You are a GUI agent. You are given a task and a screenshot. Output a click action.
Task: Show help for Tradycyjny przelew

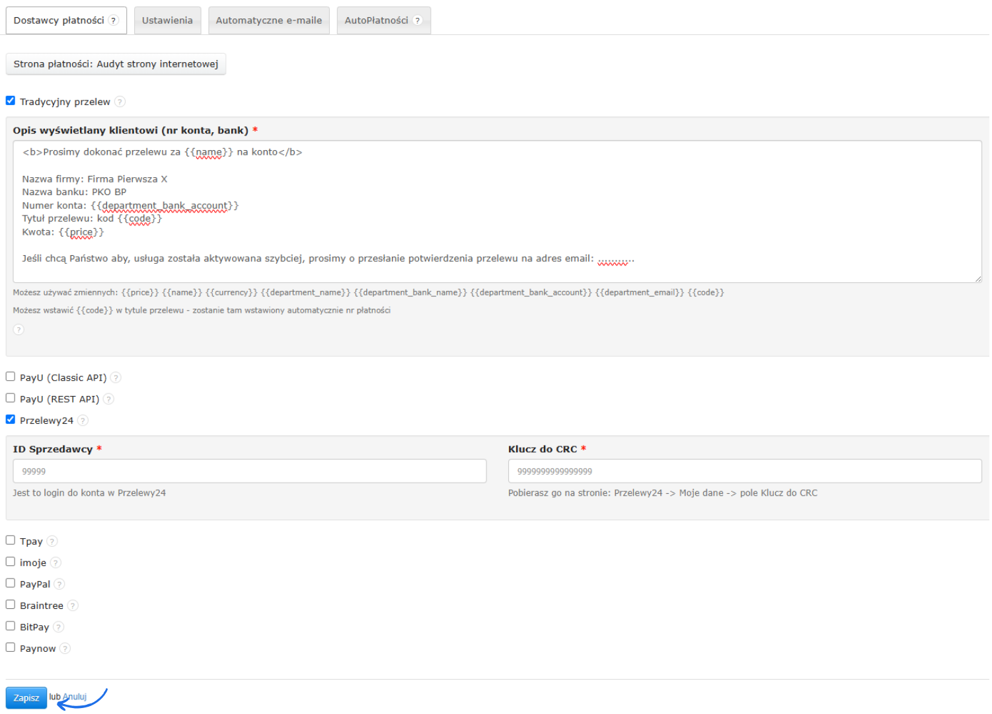pyautogui.click(x=120, y=102)
